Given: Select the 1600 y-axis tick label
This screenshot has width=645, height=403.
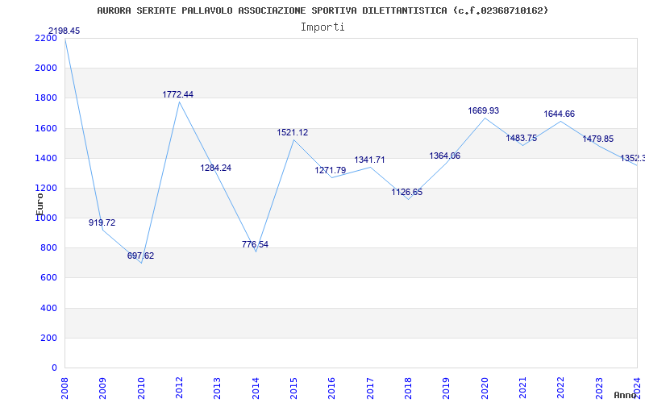Looking at the screenshot, I should (x=46, y=128).
